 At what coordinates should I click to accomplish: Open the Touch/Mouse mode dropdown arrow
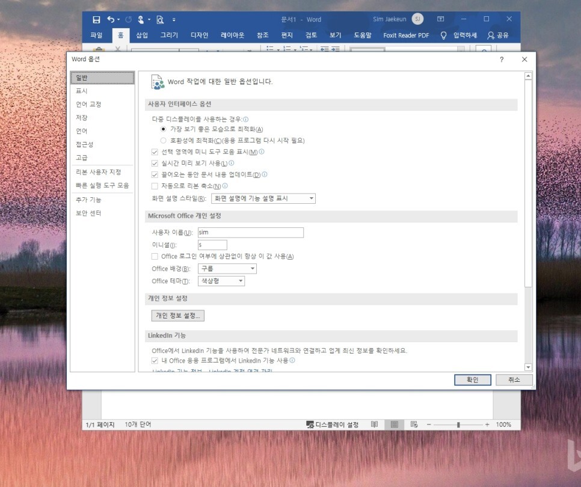pyautogui.click(x=149, y=20)
